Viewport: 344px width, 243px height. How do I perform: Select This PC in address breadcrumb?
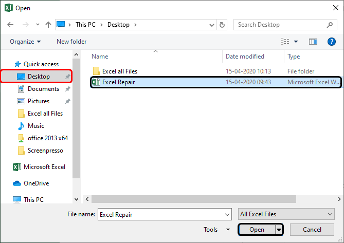85,25
